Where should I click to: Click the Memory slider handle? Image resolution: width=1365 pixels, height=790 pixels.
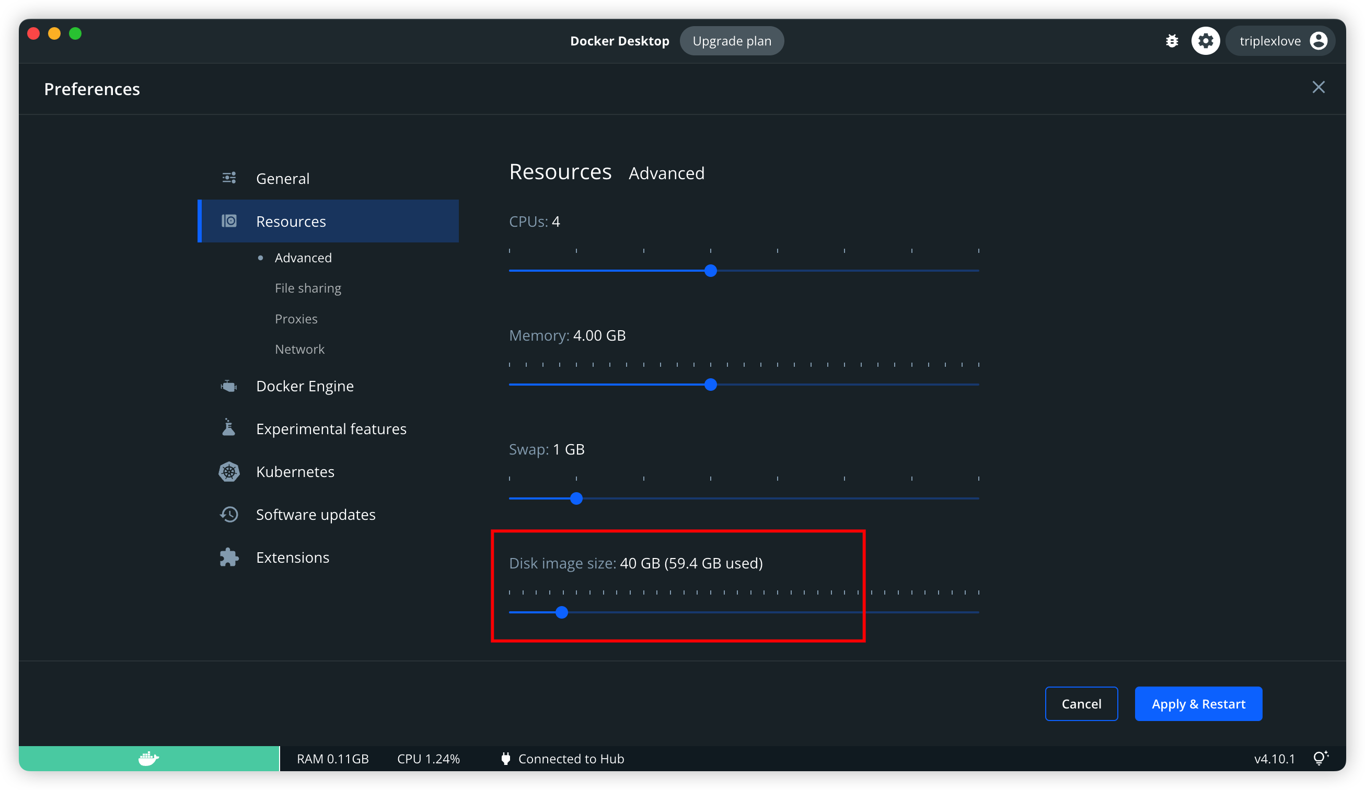(711, 385)
